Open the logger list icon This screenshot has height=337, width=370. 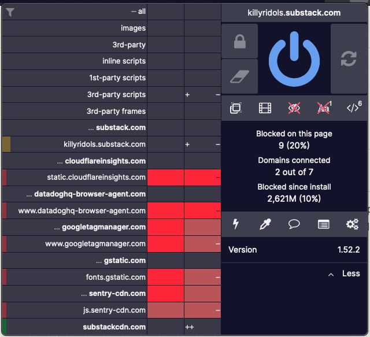[x=324, y=224]
